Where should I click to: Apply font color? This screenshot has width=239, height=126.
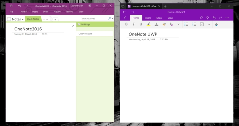coord(156,24)
